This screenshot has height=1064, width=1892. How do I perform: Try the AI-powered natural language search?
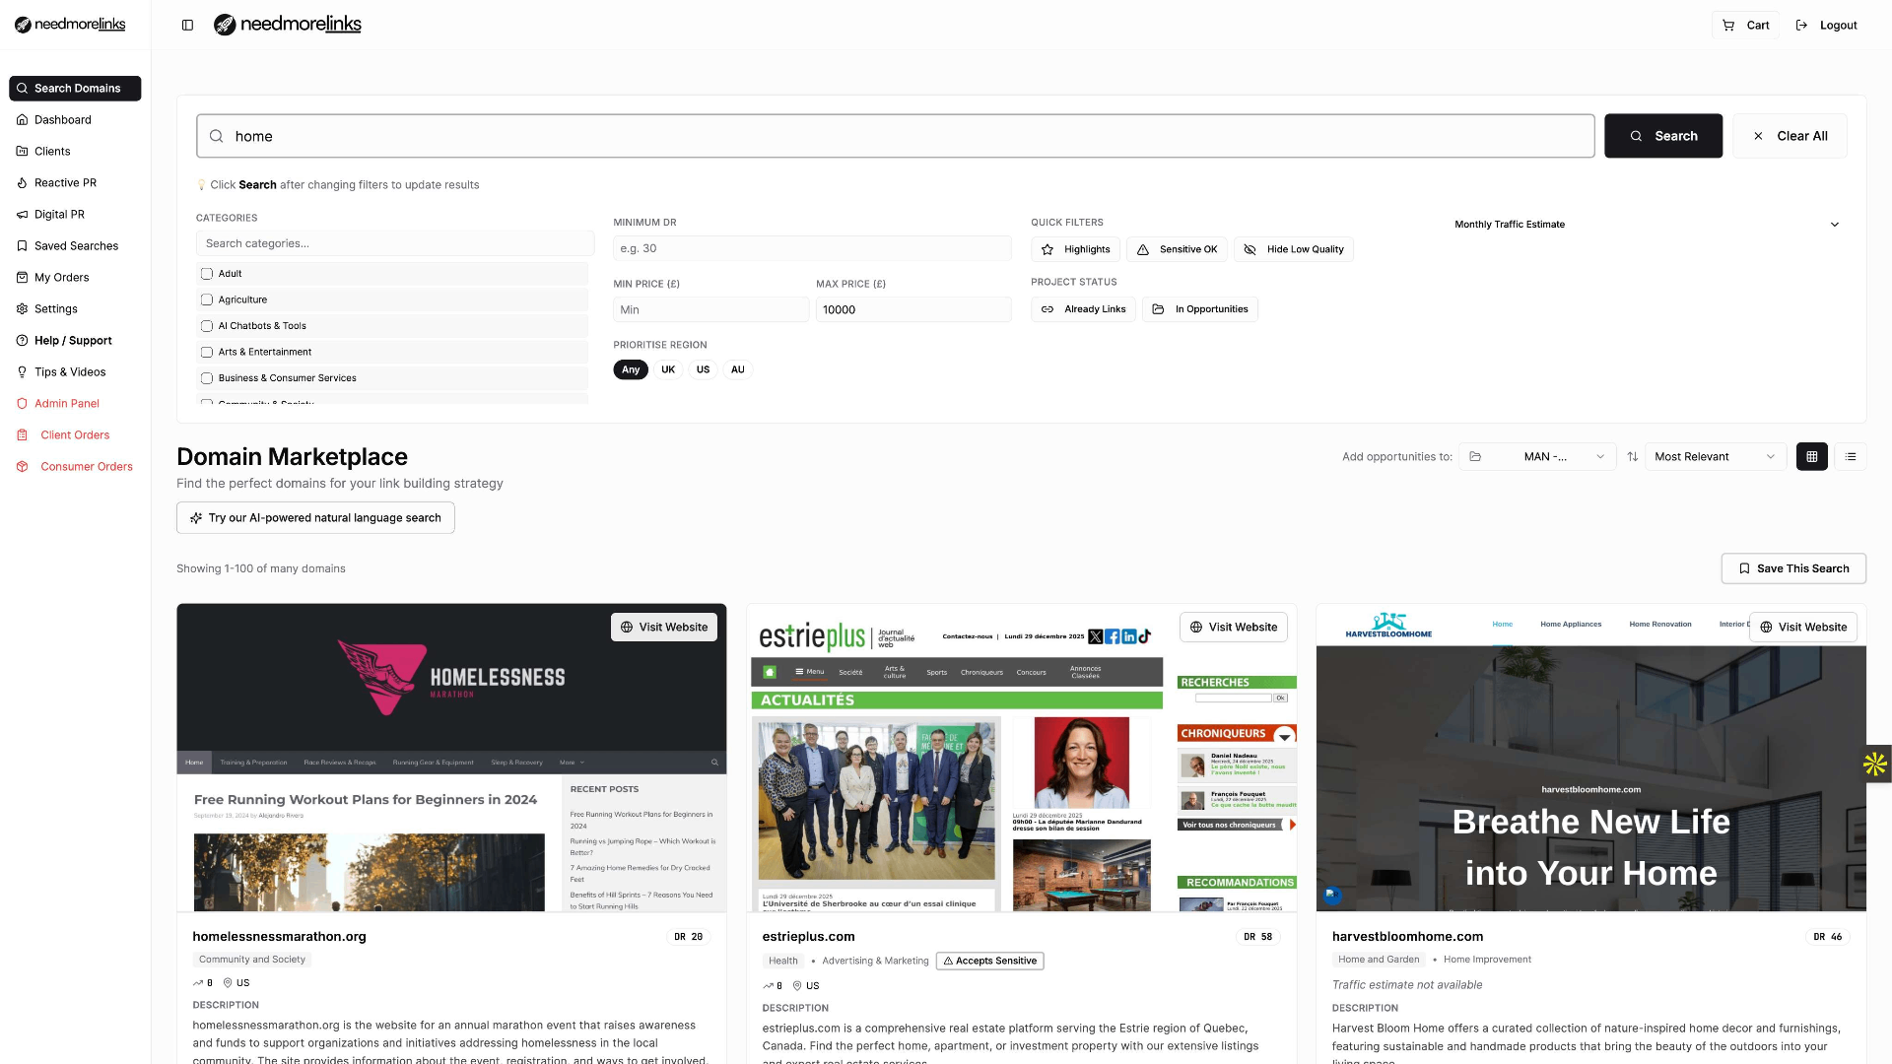coord(315,518)
